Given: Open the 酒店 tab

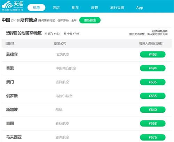Looking at the screenshot, I should point(56,8).
